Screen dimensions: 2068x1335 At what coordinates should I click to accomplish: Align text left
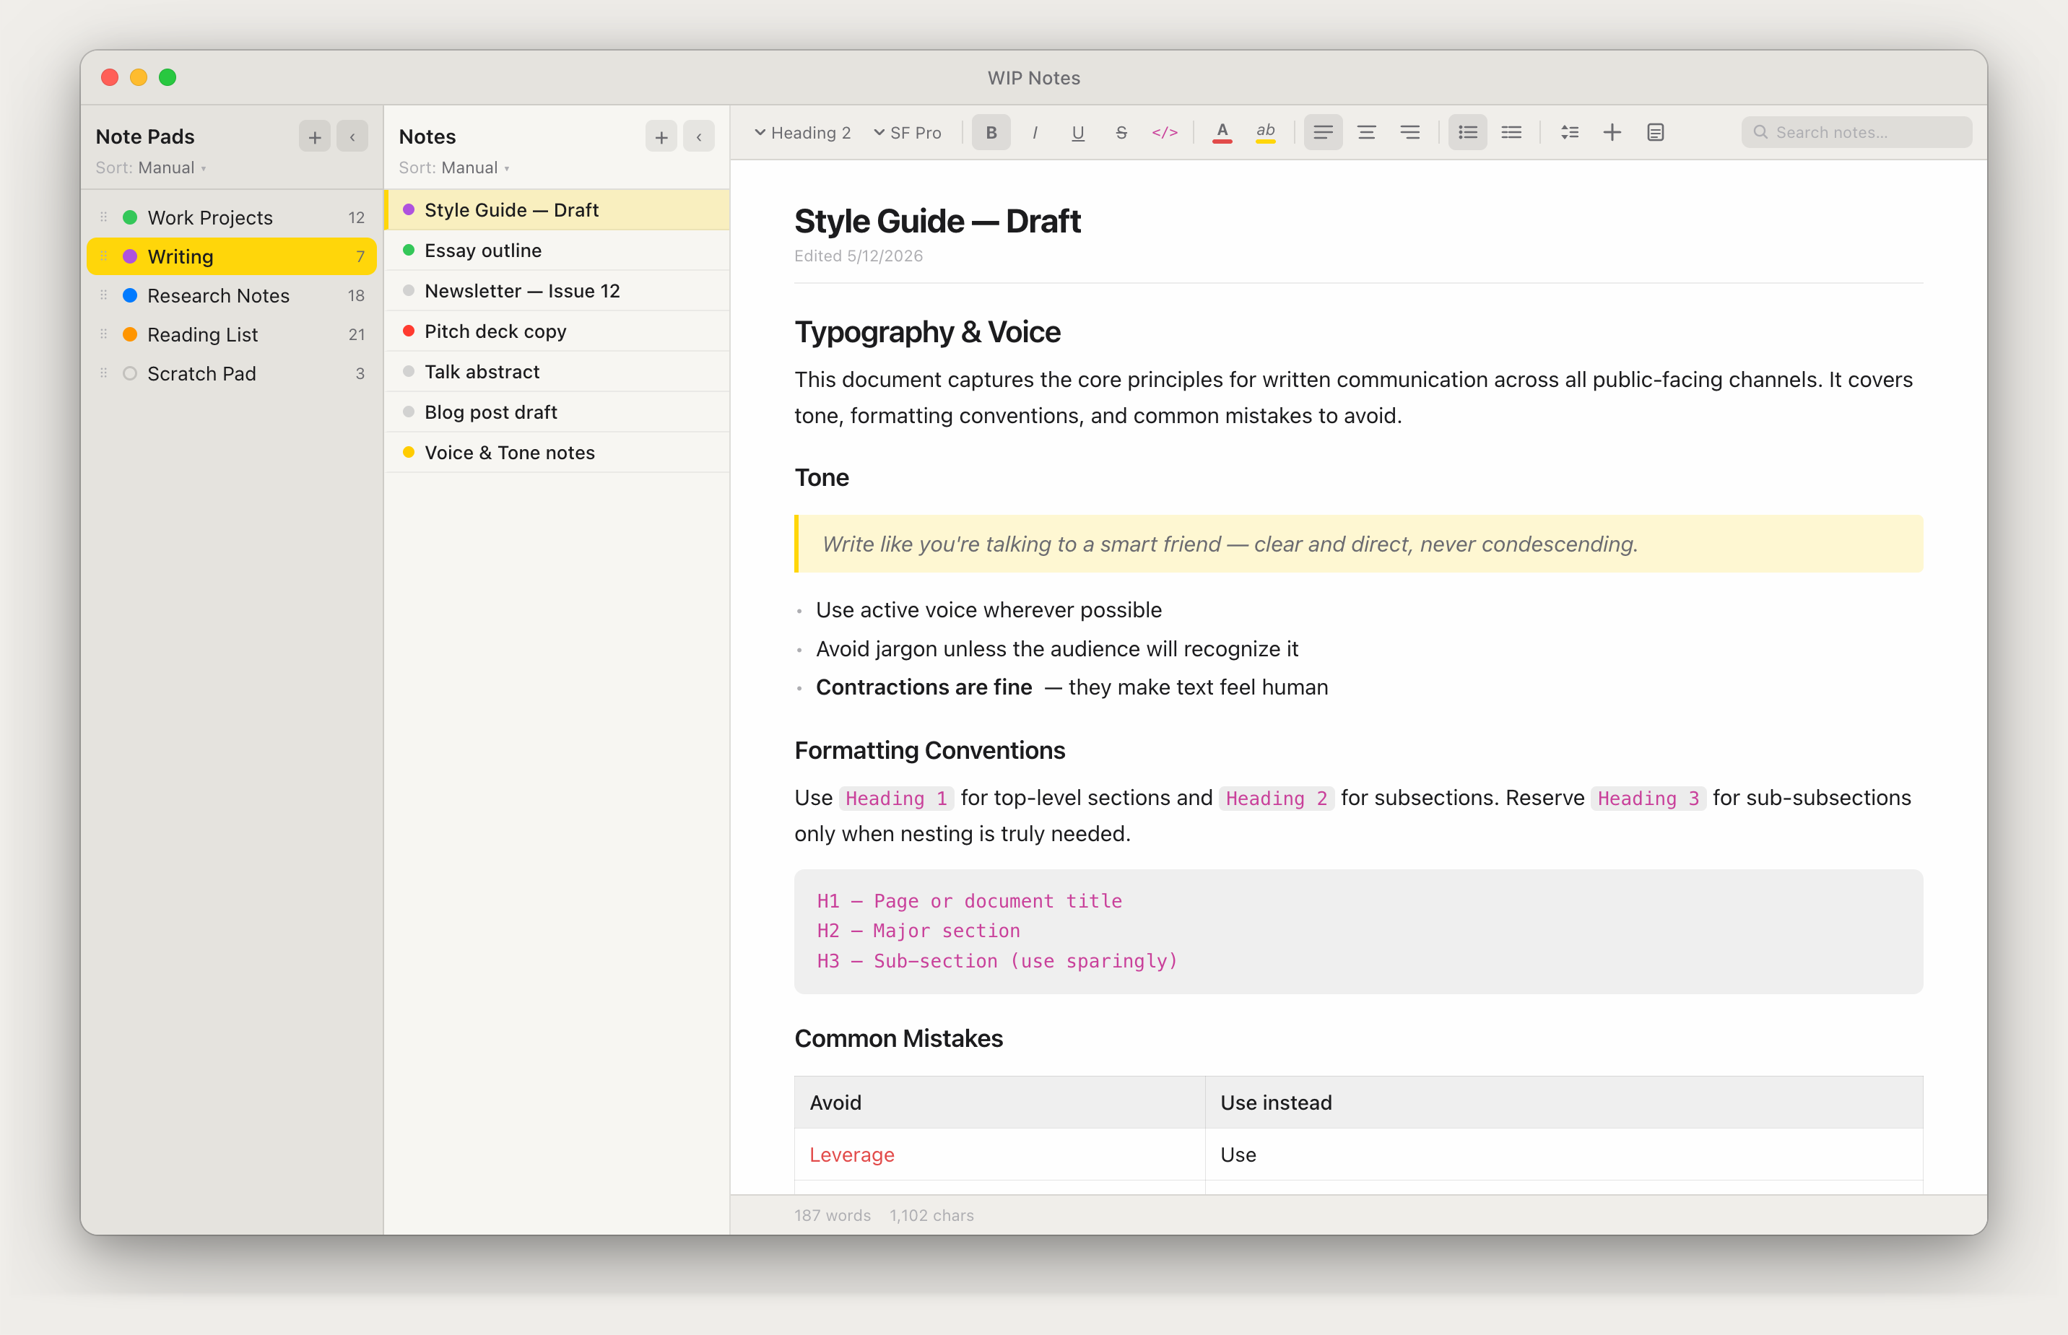tap(1323, 133)
